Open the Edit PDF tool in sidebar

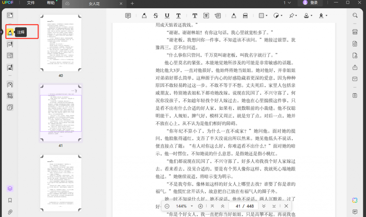point(10,44)
